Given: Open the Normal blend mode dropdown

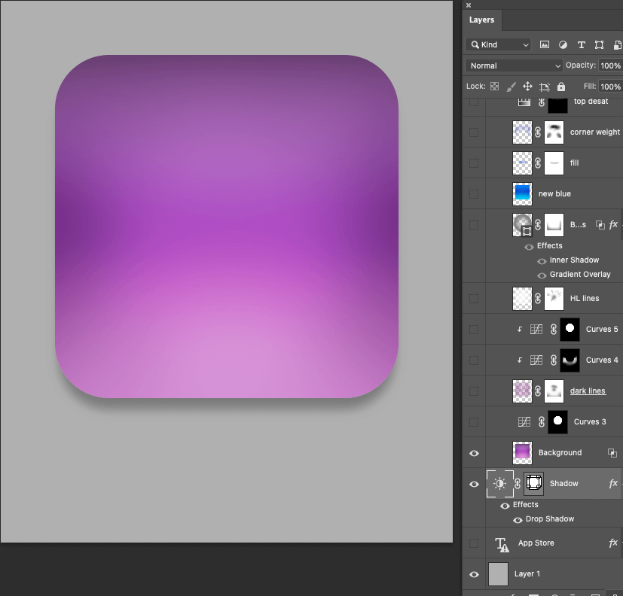Looking at the screenshot, I should (514, 66).
